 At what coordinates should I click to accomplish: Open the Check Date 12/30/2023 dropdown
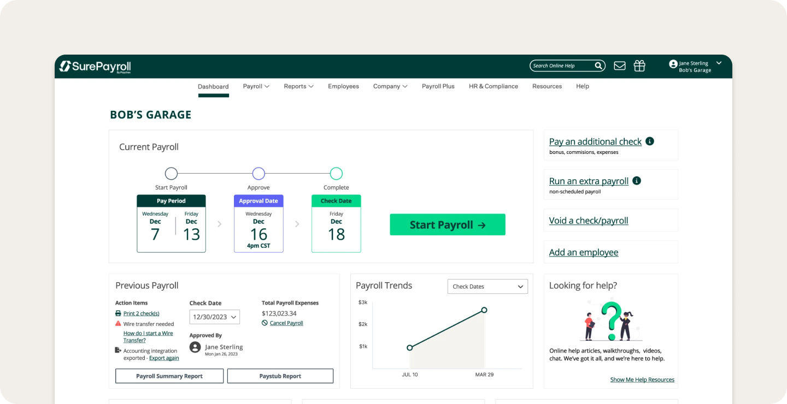(x=215, y=317)
